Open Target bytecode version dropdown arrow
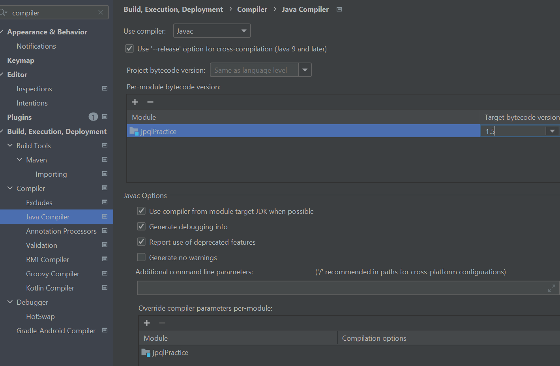 [552, 131]
